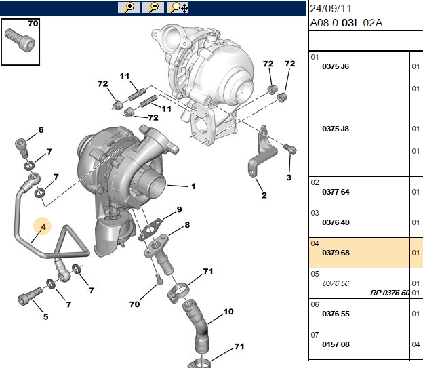Screen dimensions: 423x368
Task: Select callout number 9 gasket
Action: pyautogui.click(x=180, y=209)
